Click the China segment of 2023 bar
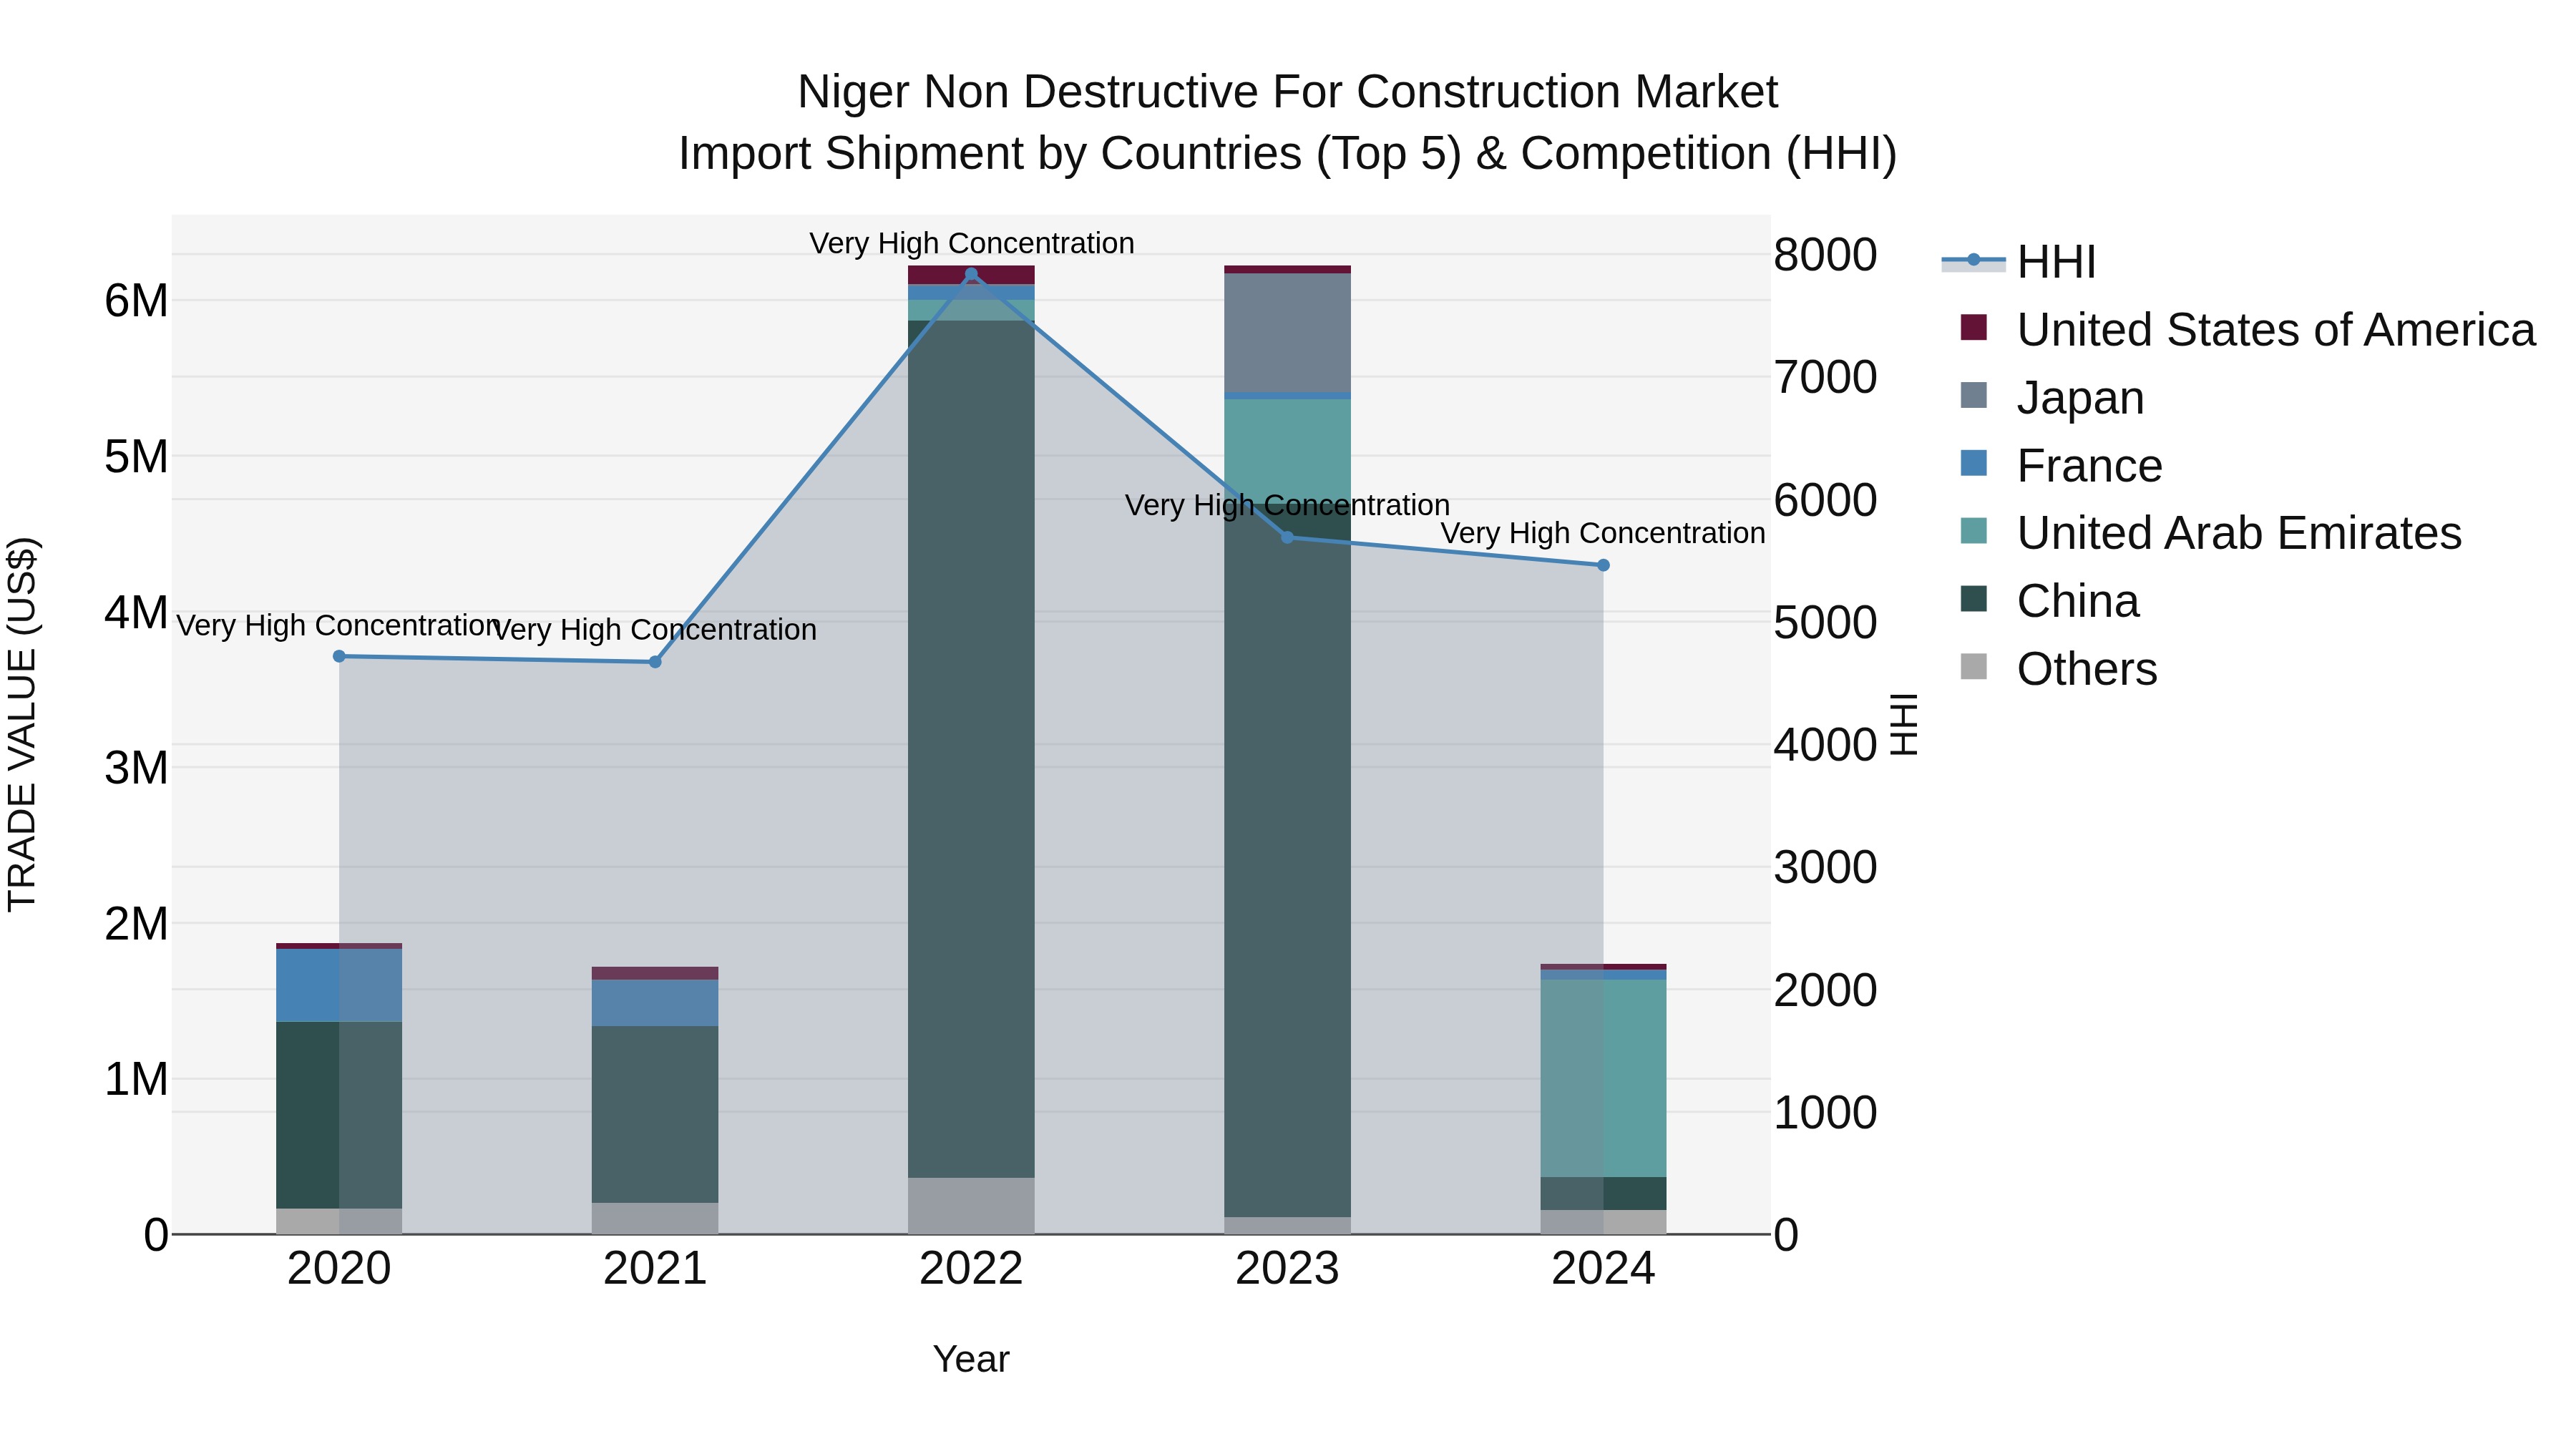This screenshot has height=1449, width=2576. [1287, 860]
